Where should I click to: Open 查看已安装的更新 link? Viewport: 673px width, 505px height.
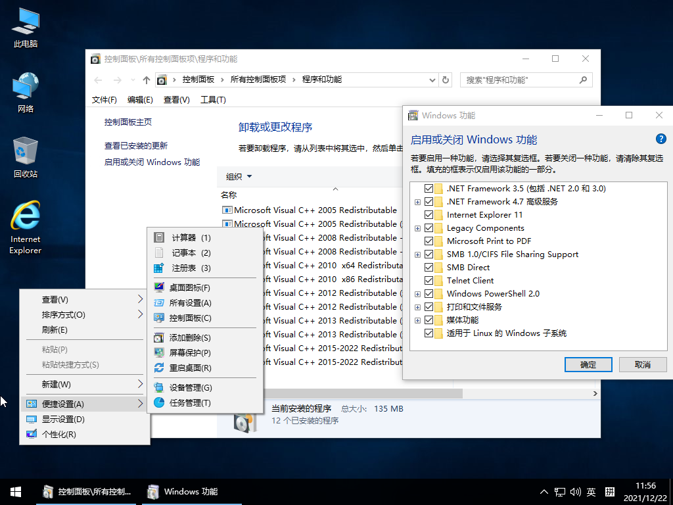coord(135,145)
